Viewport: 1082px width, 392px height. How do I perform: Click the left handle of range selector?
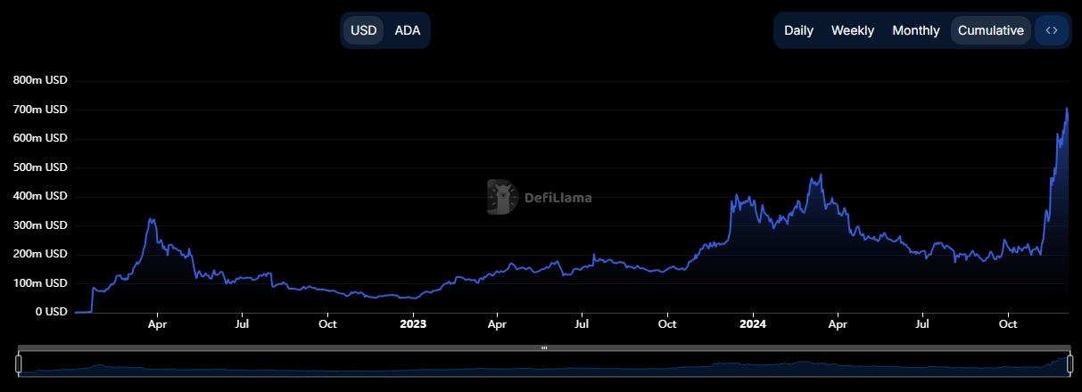(18, 363)
